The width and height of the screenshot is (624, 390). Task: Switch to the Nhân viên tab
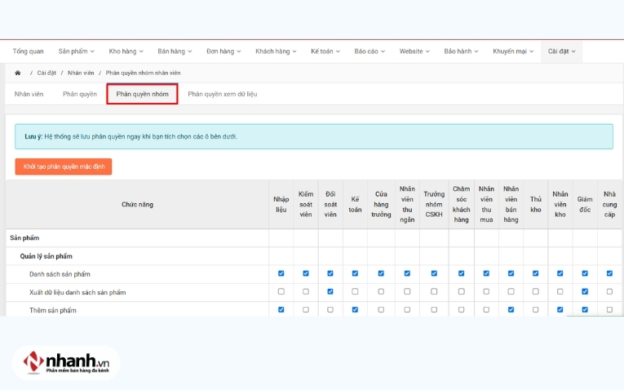(29, 94)
